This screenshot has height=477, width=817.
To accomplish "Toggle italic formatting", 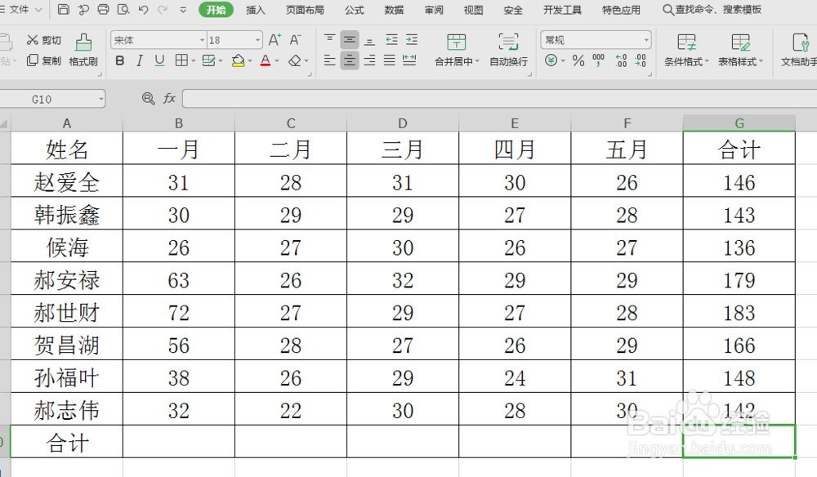I will point(139,61).
